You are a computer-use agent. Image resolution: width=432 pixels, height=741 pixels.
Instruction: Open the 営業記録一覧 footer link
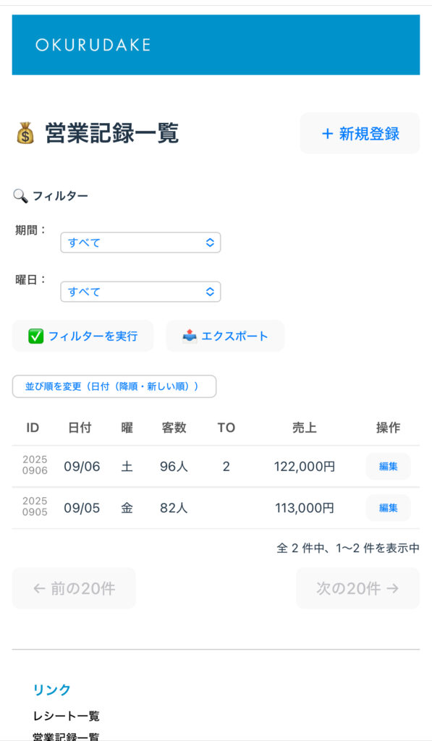coord(66,736)
